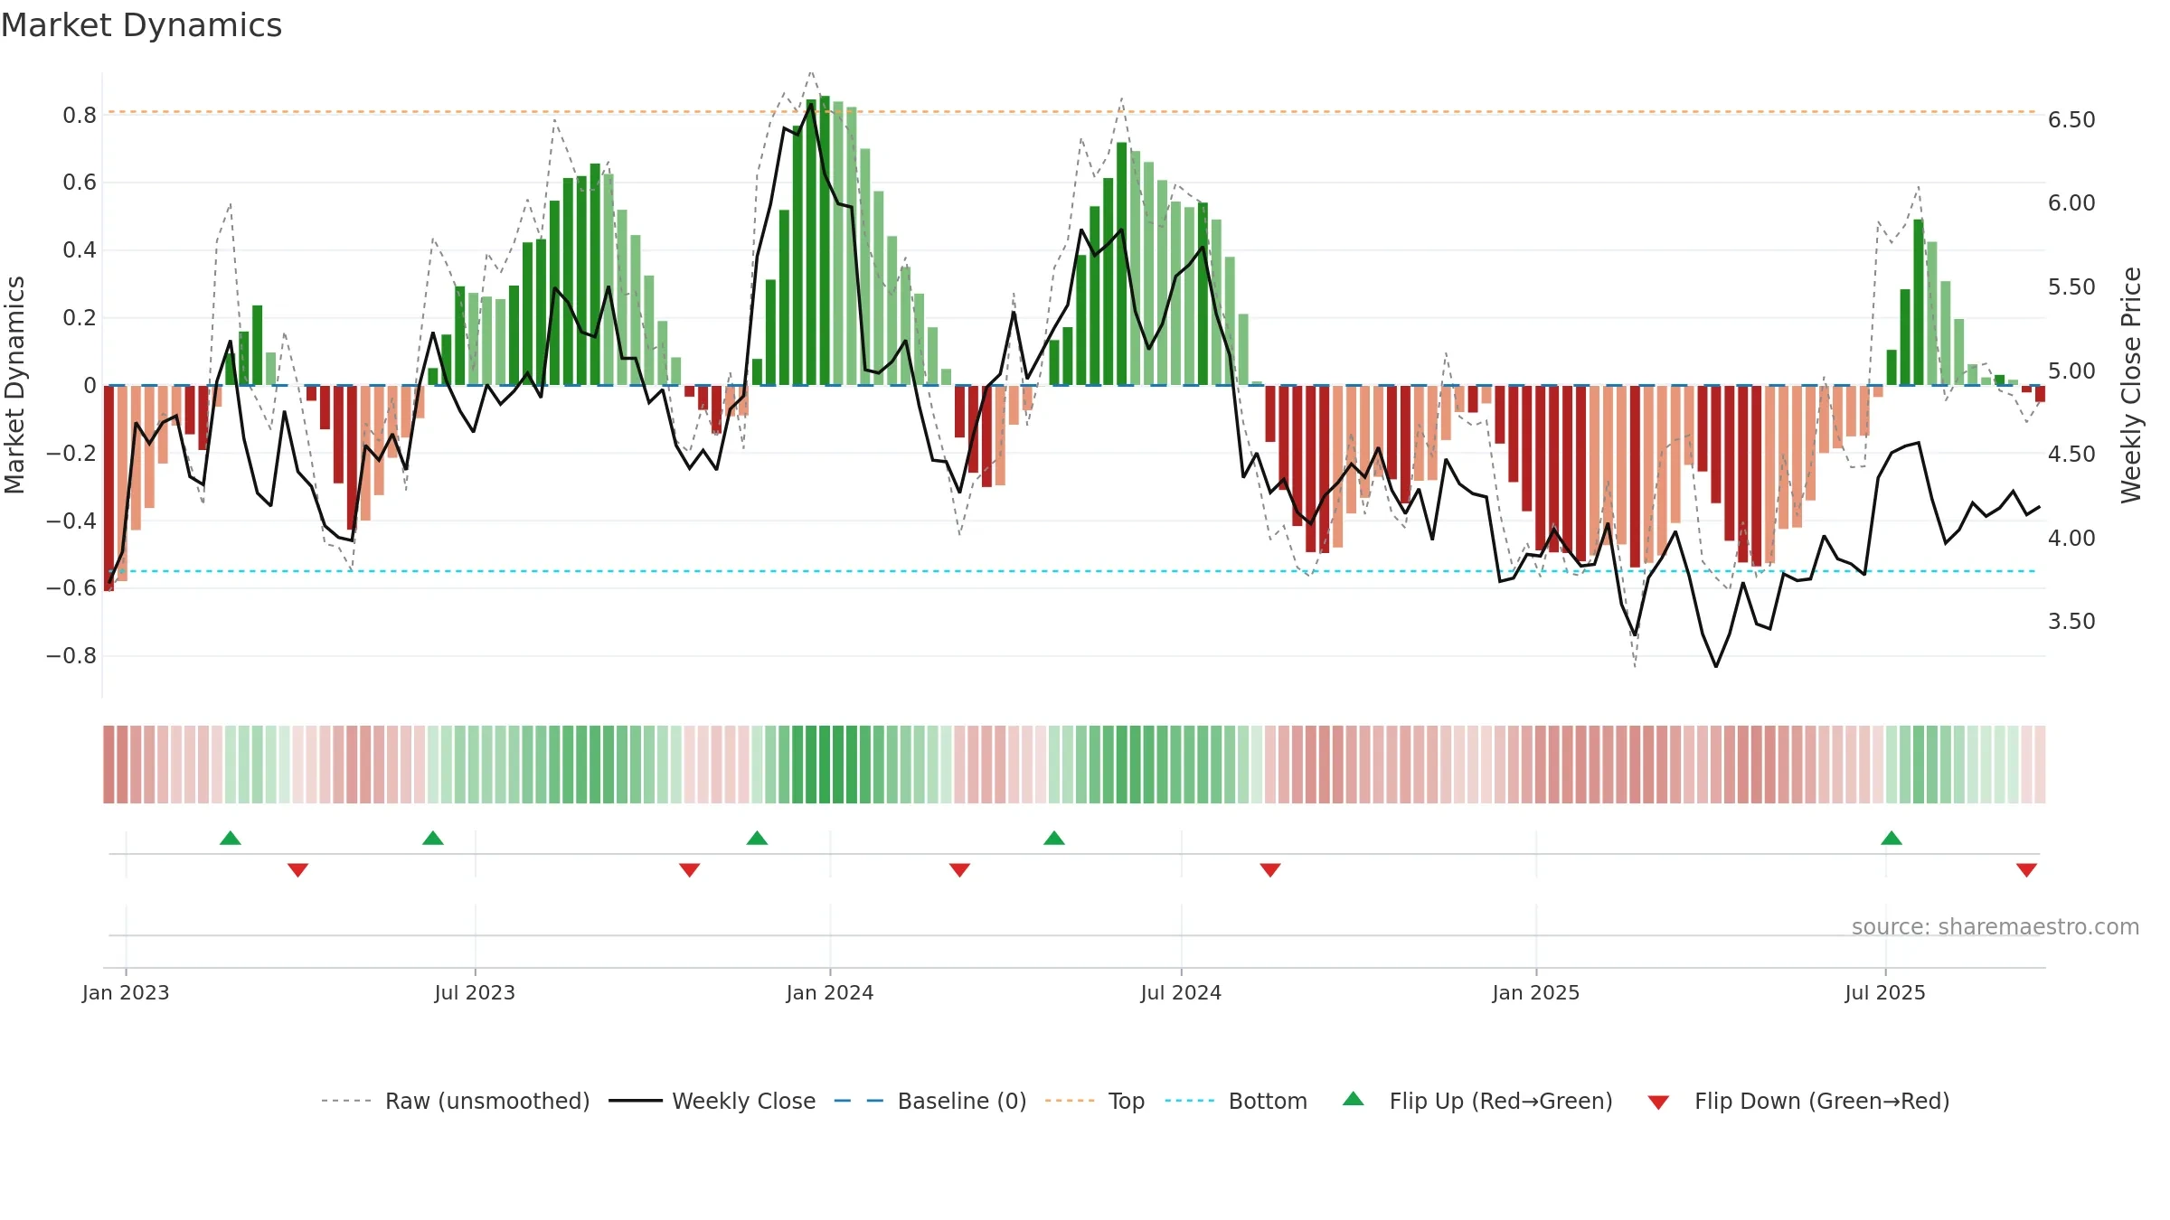Click the Weekly Close legend entry
2170x1220 pixels.
click(712, 1101)
